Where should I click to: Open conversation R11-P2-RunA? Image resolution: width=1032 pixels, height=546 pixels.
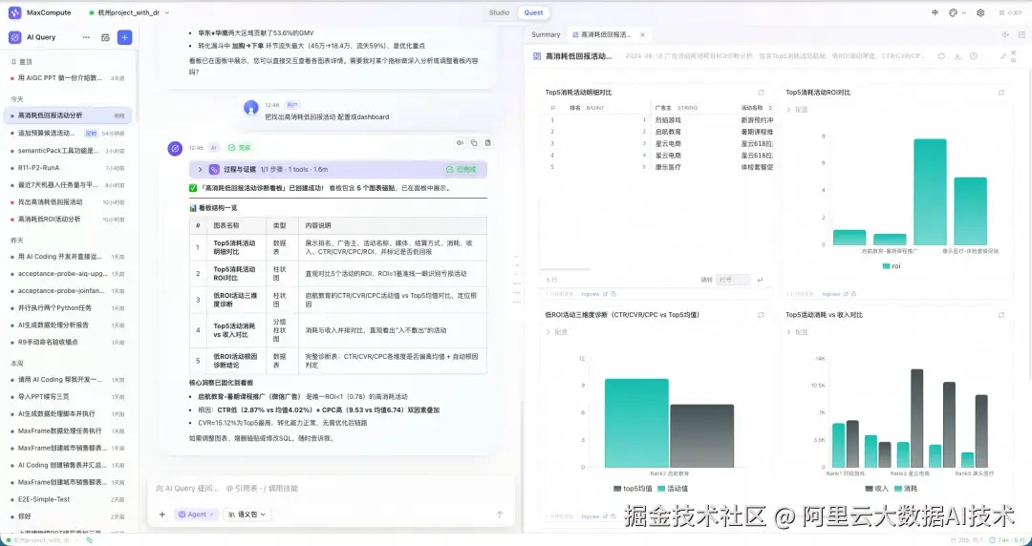(68, 168)
